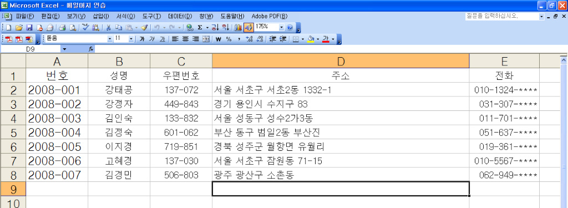This screenshot has height=208, width=568.
Task: Open the 데이터(D) menu
Action: [180, 16]
